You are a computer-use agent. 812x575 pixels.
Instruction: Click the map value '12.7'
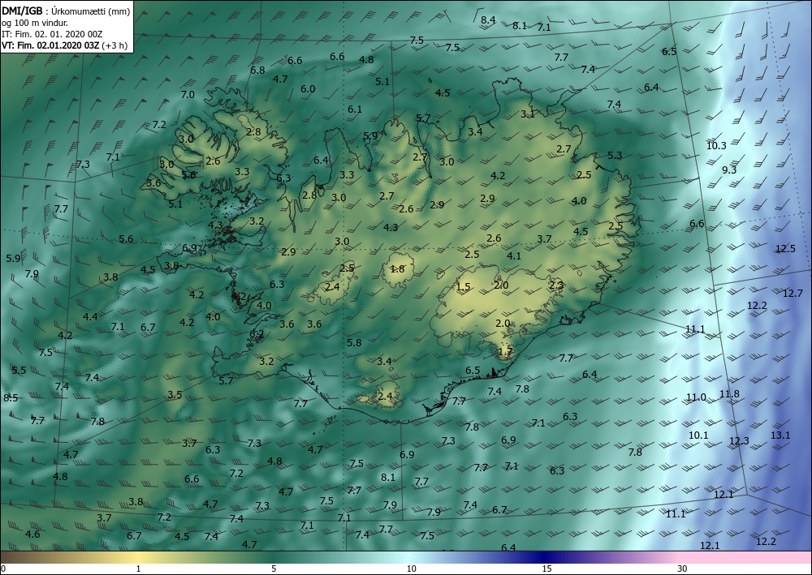[793, 294]
